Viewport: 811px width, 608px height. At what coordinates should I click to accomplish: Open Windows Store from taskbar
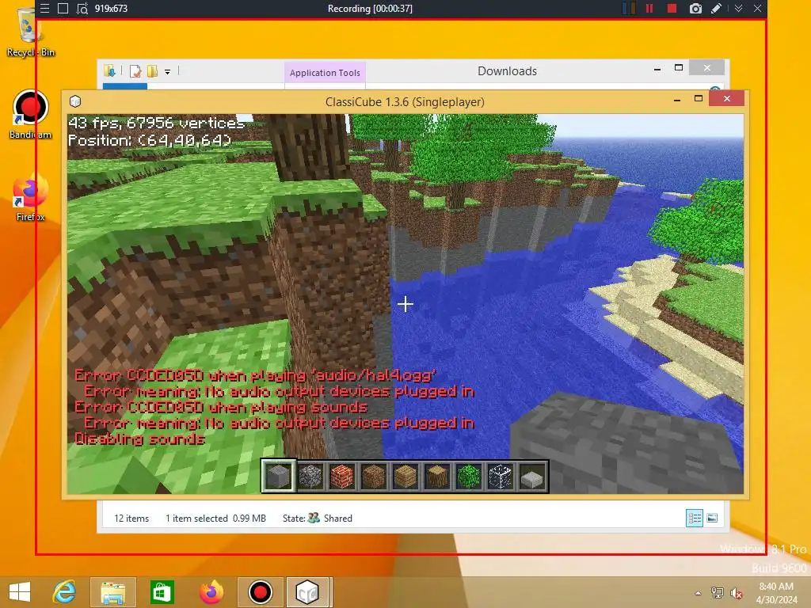(162, 592)
